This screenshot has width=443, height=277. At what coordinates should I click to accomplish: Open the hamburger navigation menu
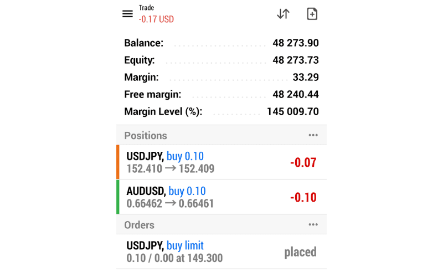[x=128, y=14]
